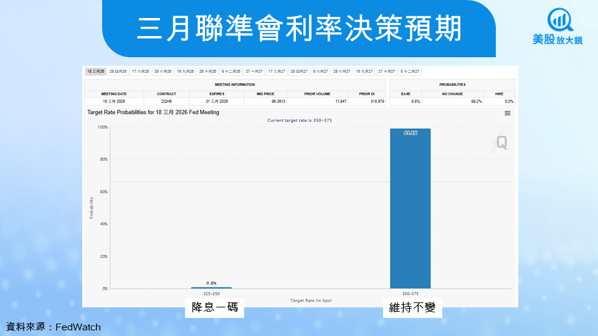This screenshot has height=336, width=598.
Task: Open the 8 十二月27 meeting tab
Action: coord(411,72)
